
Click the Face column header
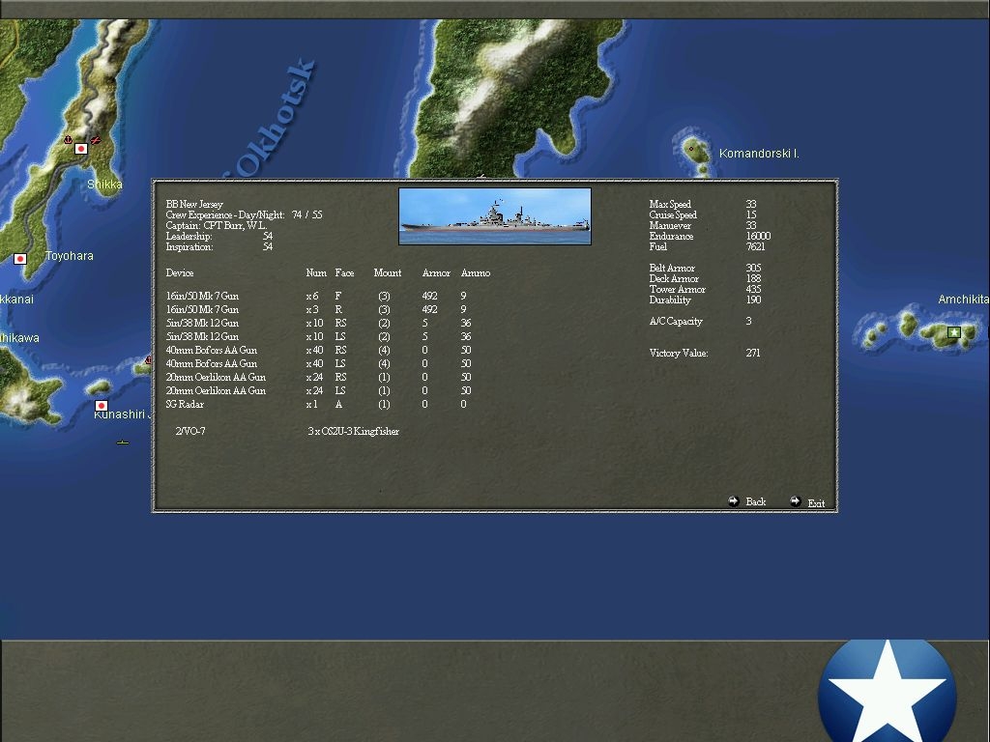tap(344, 272)
